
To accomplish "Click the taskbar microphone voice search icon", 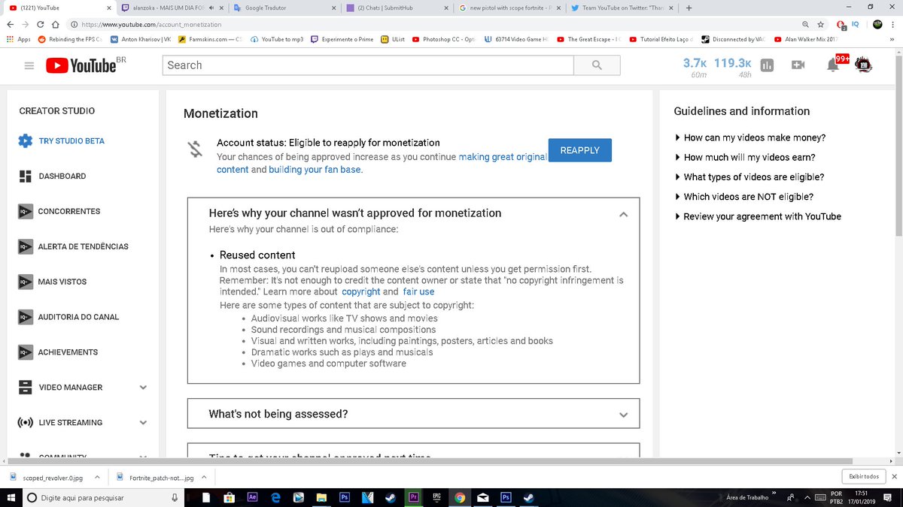I will pos(174,497).
